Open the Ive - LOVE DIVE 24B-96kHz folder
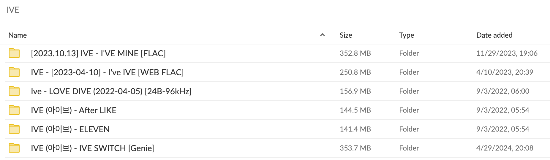This screenshot has height=160, width=550. 111,91
